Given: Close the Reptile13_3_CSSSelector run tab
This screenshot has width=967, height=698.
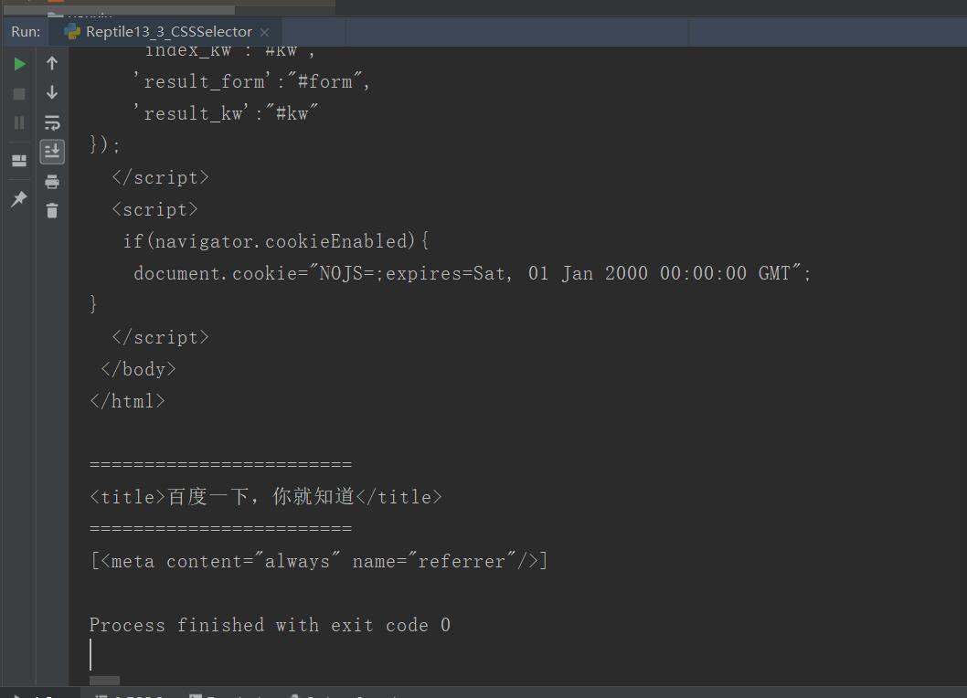Looking at the screenshot, I should point(264,32).
